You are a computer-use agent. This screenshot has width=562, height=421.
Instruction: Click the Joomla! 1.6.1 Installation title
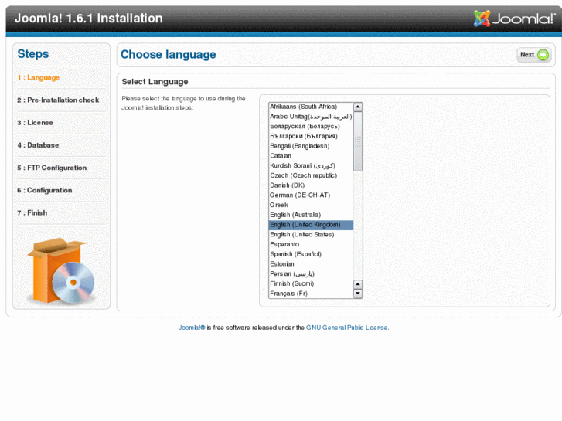(x=89, y=19)
